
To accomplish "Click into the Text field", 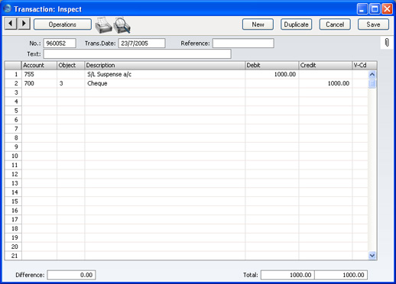I will tap(138, 54).
